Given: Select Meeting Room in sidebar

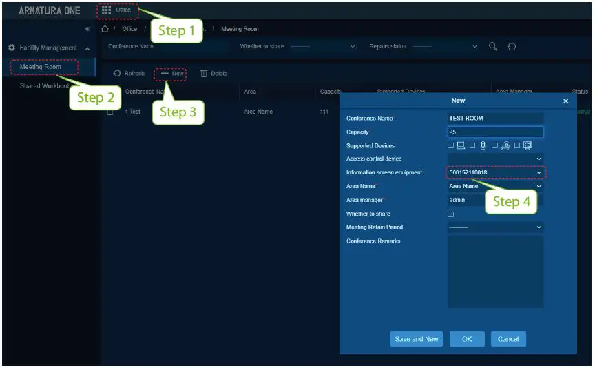Looking at the screenshot, I should (x=40, y=67).
